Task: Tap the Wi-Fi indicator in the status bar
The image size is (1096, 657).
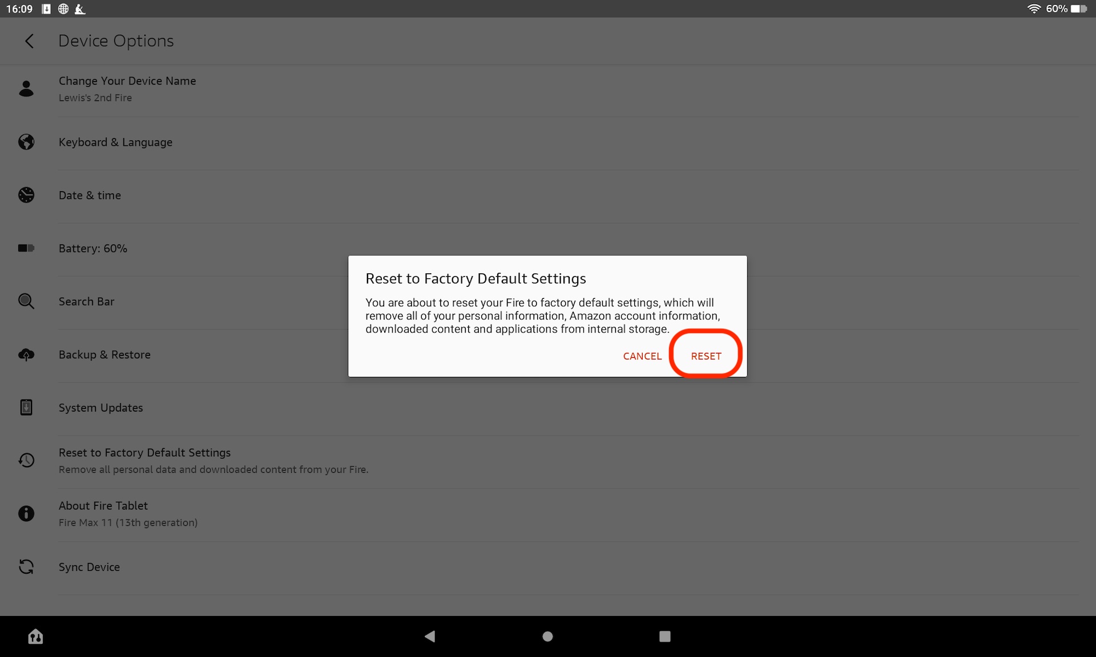Action: click(x=1034, y=9)
